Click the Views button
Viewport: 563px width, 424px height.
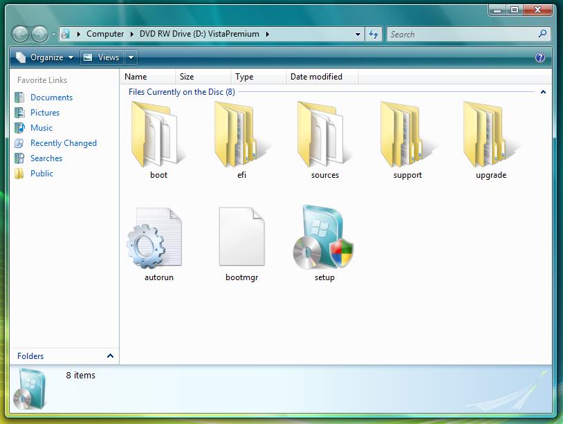102,57
